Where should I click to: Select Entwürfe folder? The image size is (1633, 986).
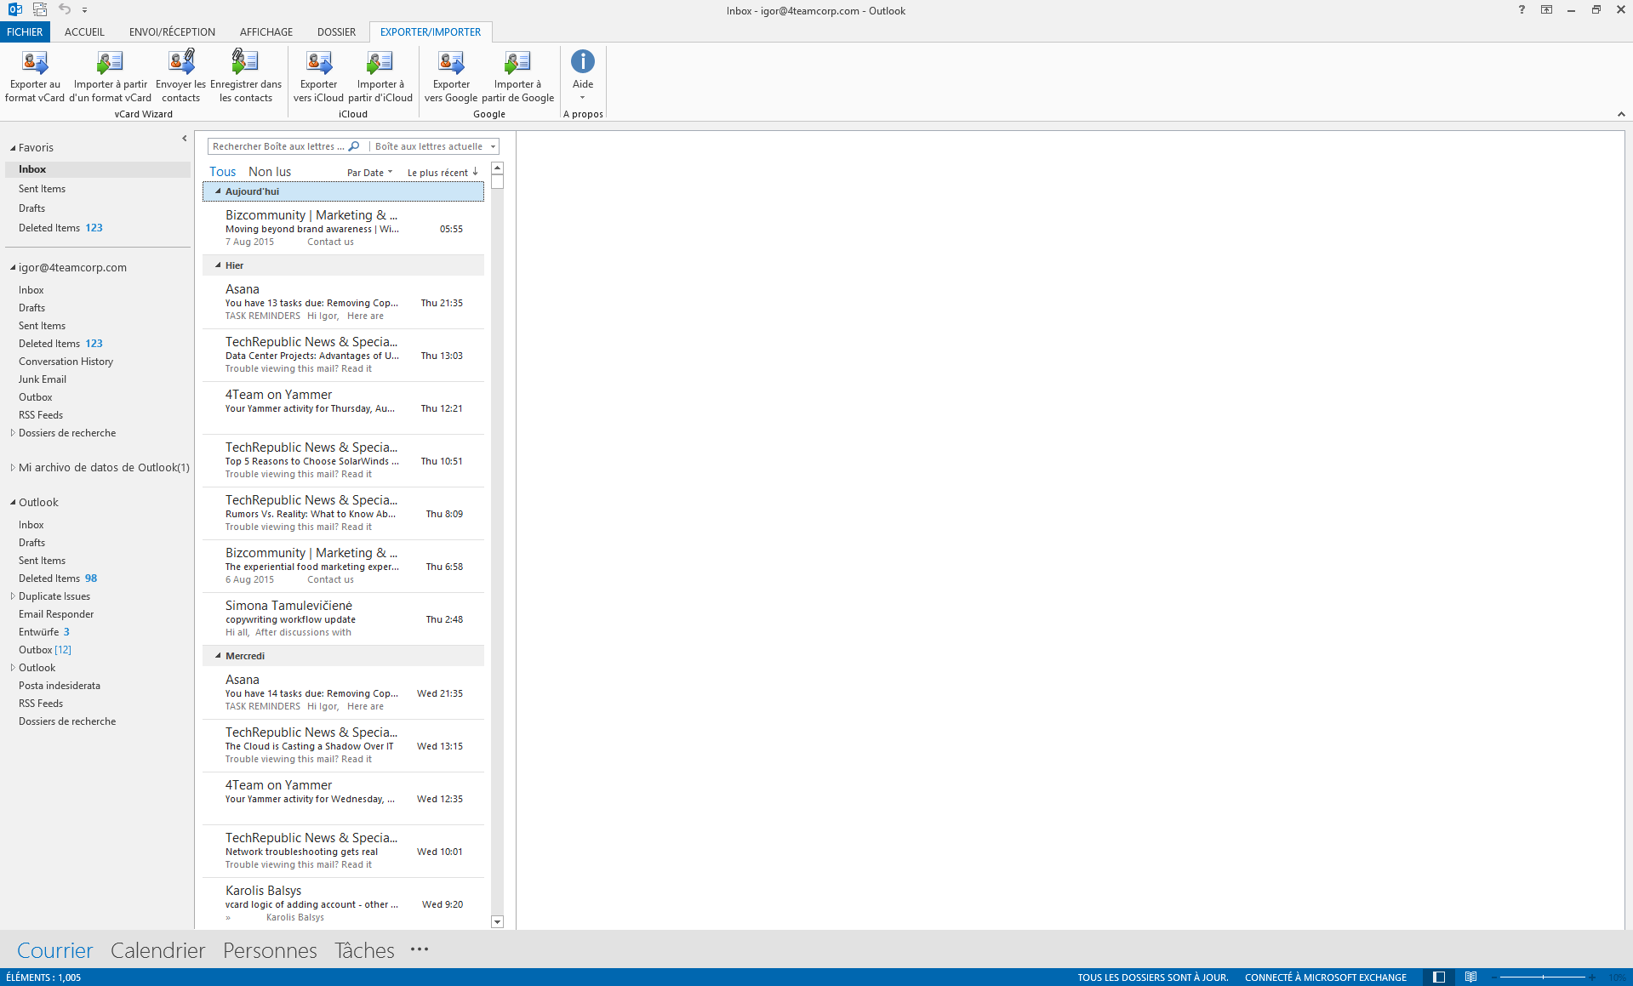tap(39, 632)
